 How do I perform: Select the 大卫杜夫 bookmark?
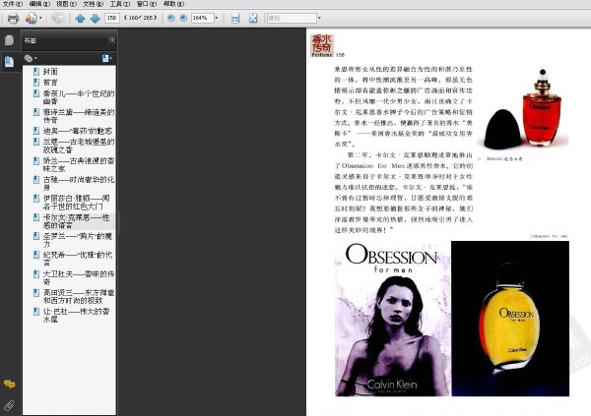(x=79, y=277)
